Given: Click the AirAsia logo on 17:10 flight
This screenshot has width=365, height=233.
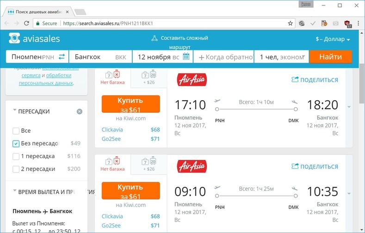Looking at the screenshot, I should 192,80.
